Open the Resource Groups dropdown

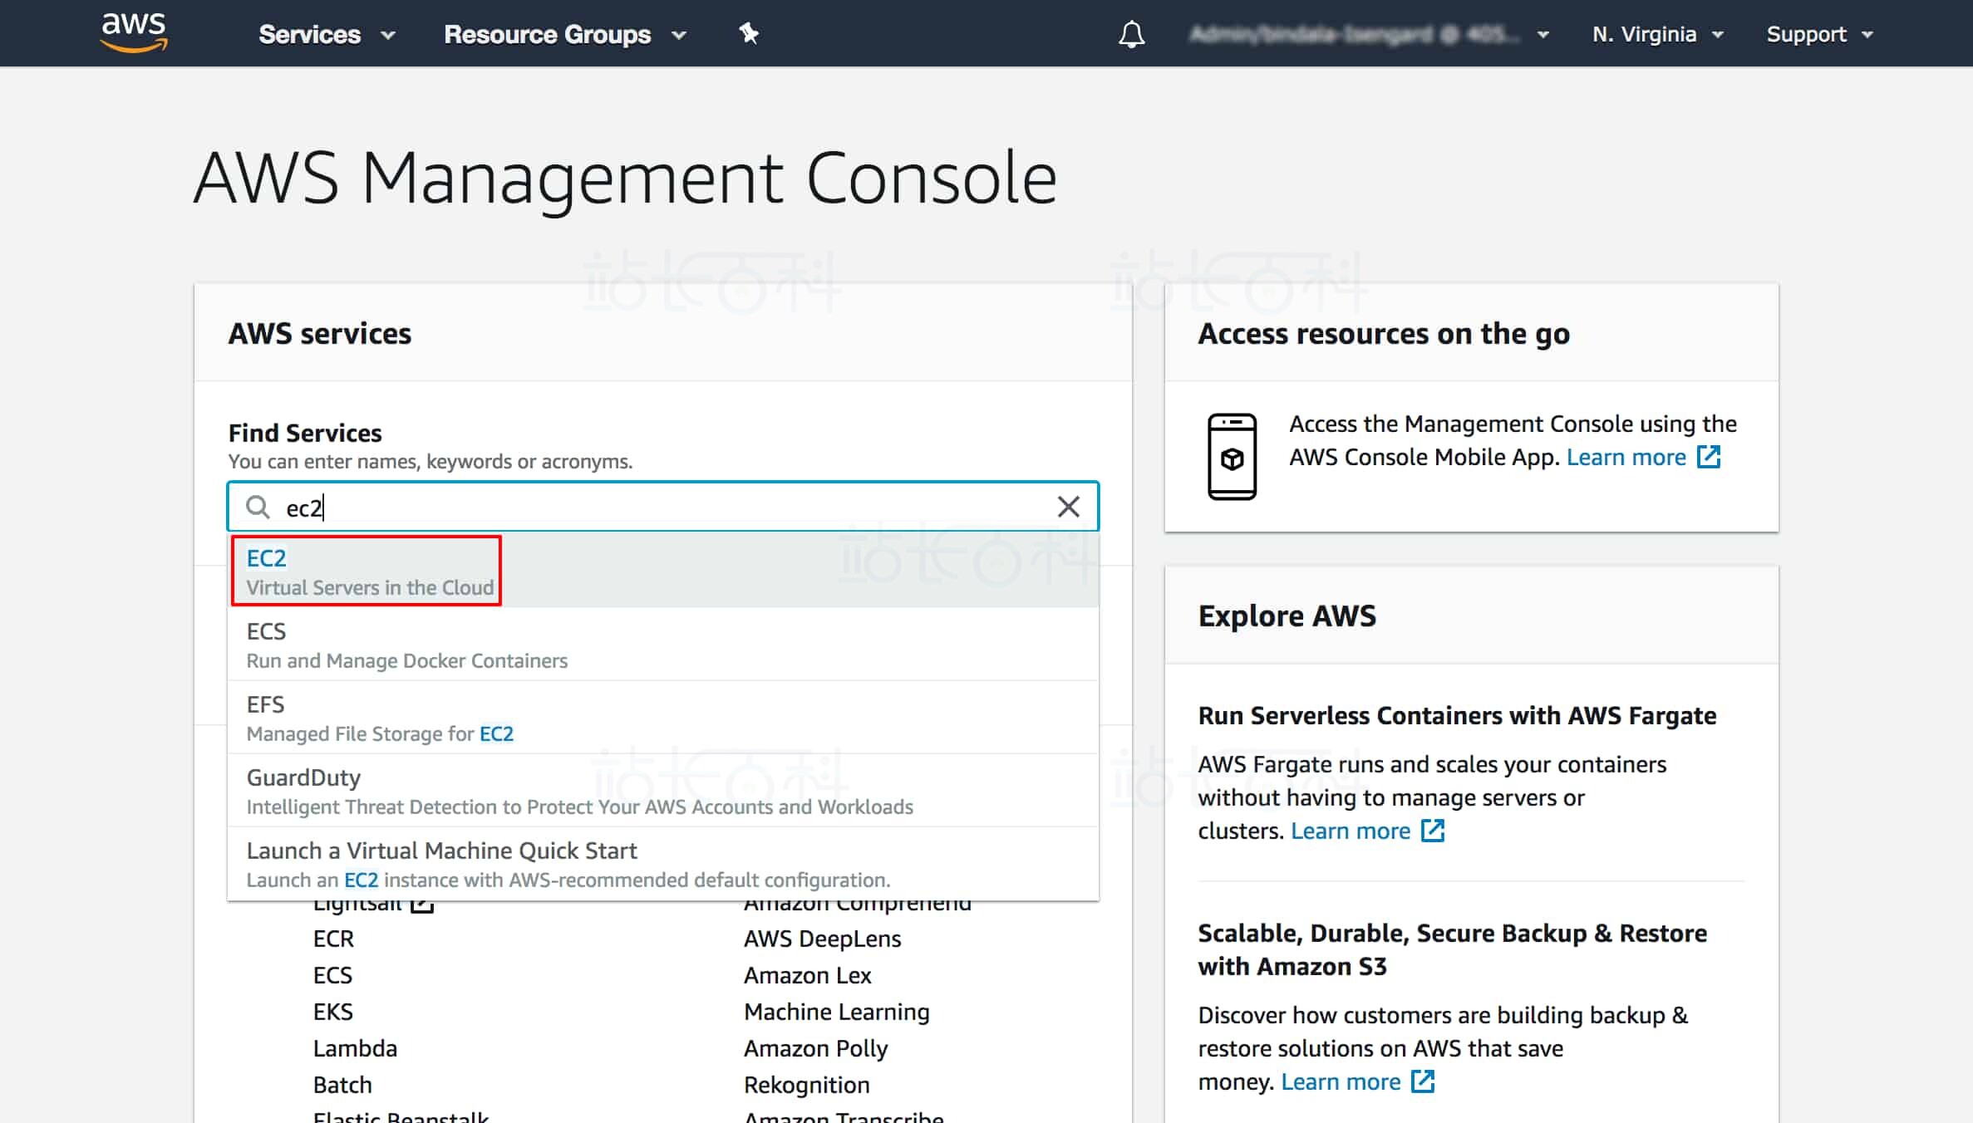[565, 35]
